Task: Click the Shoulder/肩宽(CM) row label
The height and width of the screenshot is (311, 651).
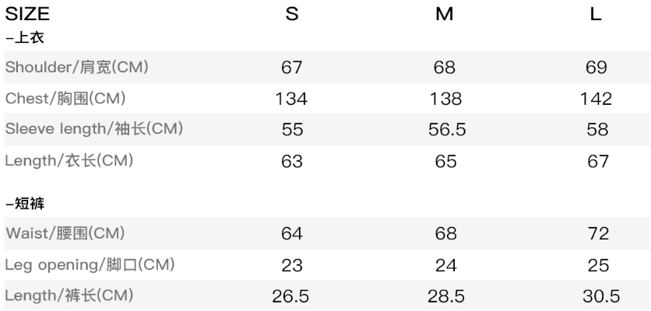Action: (x=76, y=67)
